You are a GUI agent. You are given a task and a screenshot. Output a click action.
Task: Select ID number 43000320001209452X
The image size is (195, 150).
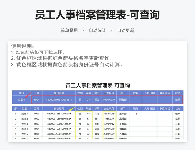tap(59, 134)
